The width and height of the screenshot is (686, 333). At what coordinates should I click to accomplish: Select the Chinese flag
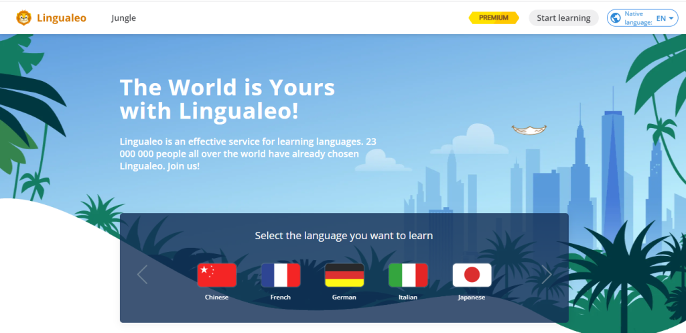216,275
